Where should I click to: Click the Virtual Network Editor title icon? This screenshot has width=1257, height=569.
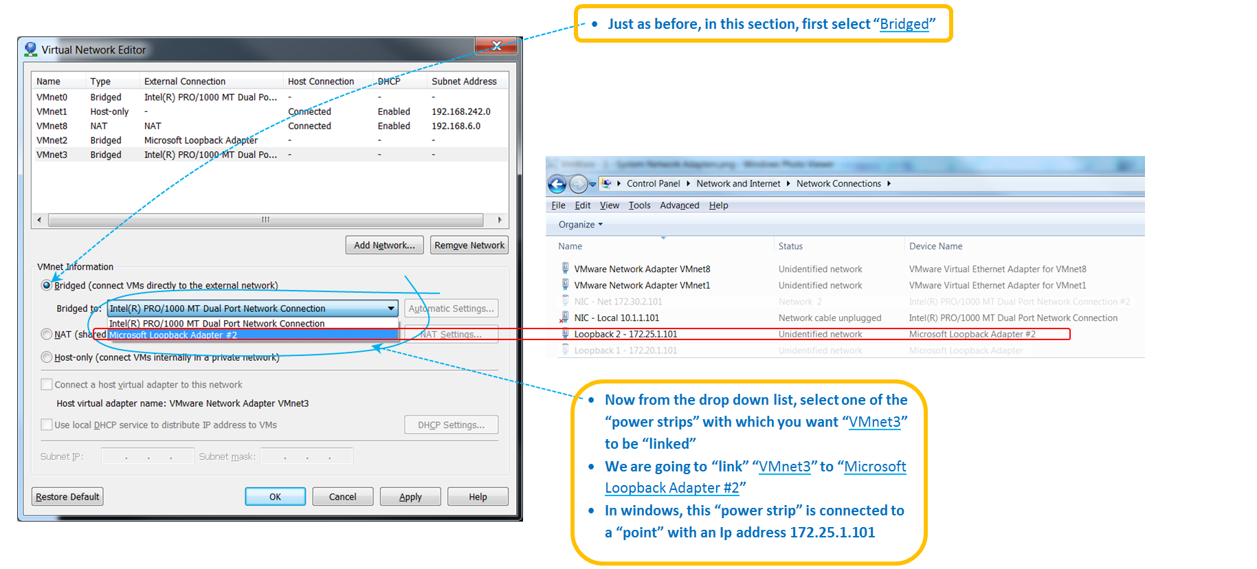[x=30, y=49]
